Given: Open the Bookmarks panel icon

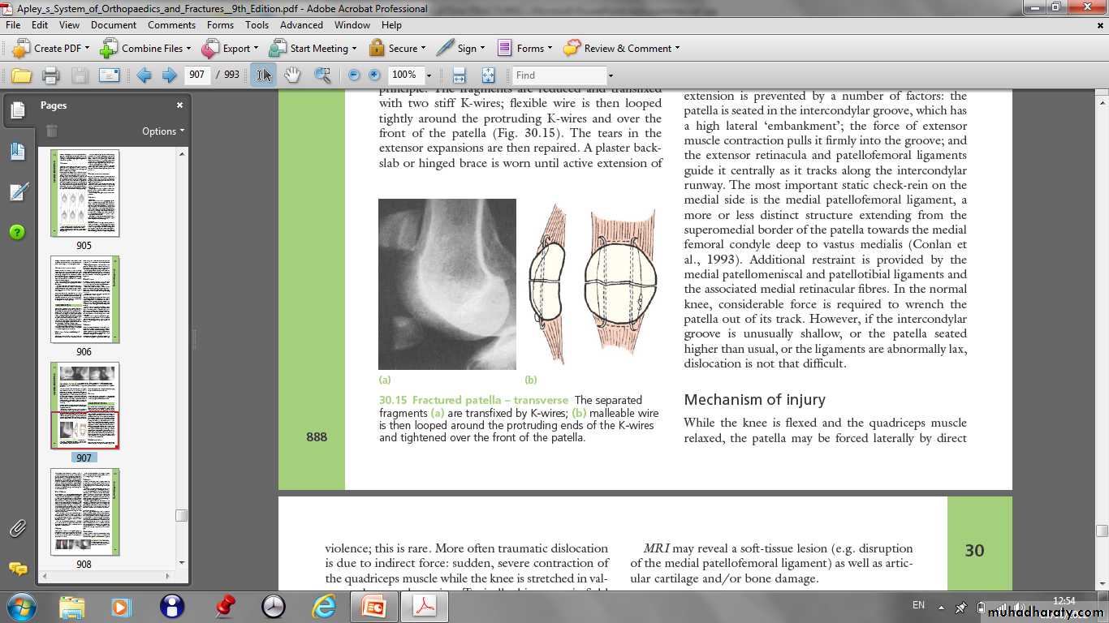Looking at the screenshot, I should (18, 152).
